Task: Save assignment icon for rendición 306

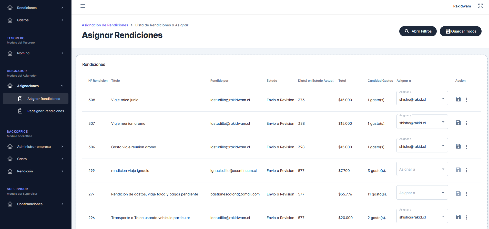Action: (458, 147)
